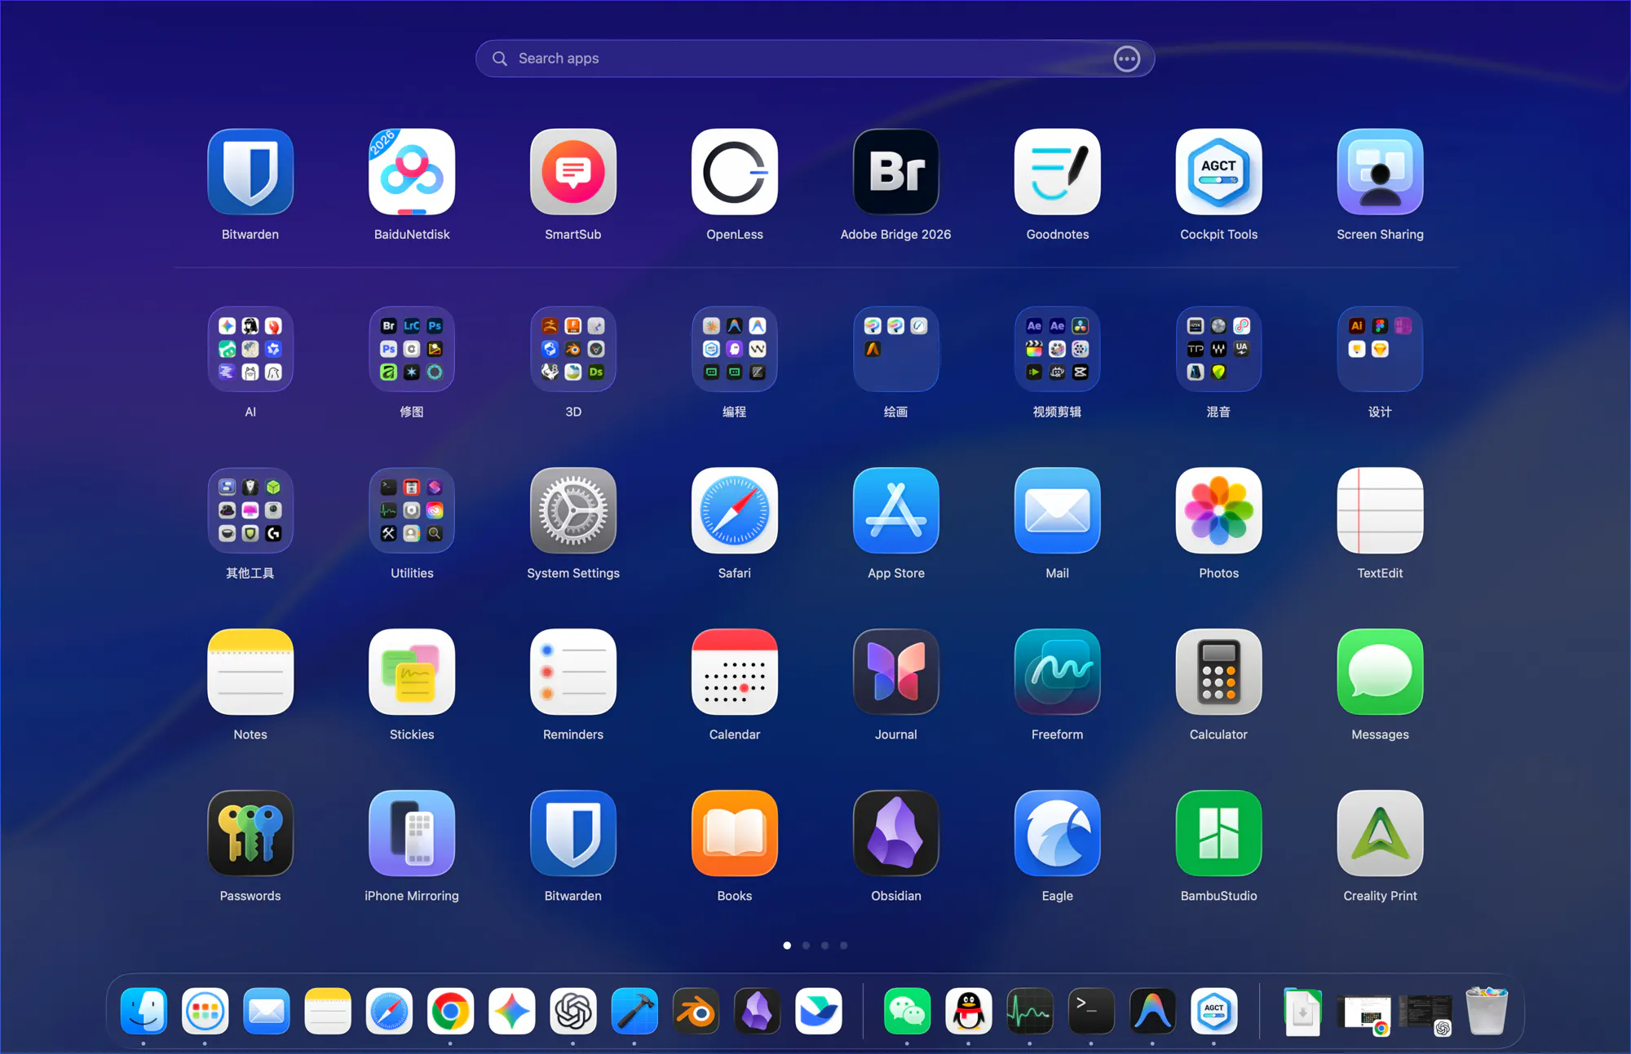
Task: Click the Search apps field
Action: click(815, 59)
